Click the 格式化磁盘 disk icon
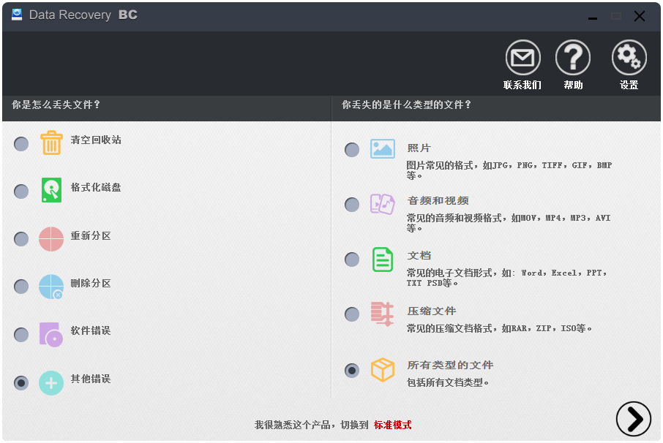The height and width of the screenshot is (443, 663). 51,191
